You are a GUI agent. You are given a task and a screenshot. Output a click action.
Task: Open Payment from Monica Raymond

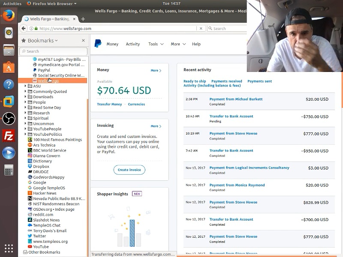(237, 185)
